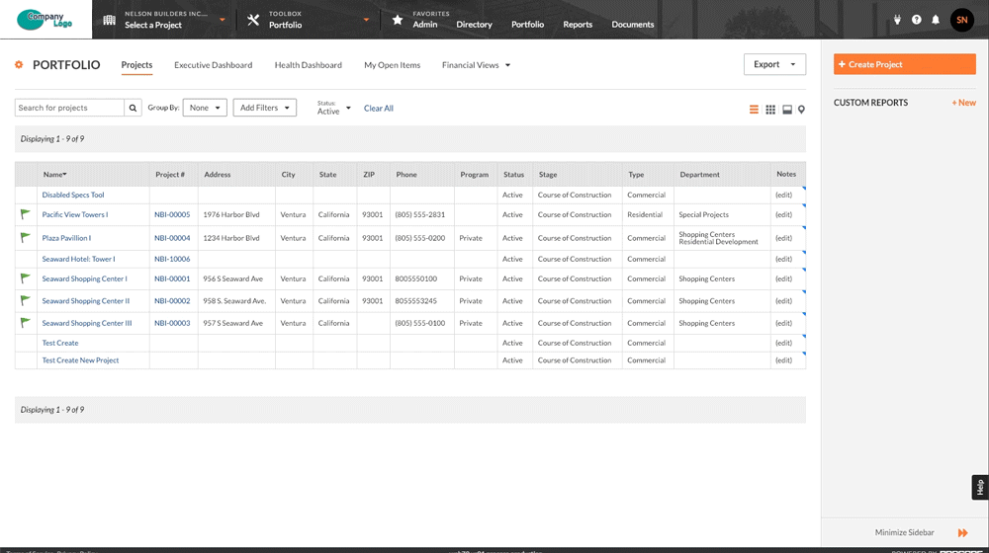
Task: Toggle the flag on Pacific View Towers I
Action: coord(26,214)
